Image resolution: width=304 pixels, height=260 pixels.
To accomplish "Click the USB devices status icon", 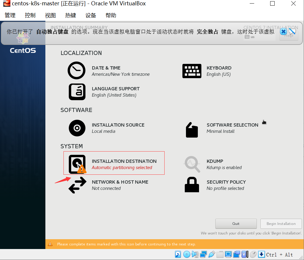I will 211,254.
